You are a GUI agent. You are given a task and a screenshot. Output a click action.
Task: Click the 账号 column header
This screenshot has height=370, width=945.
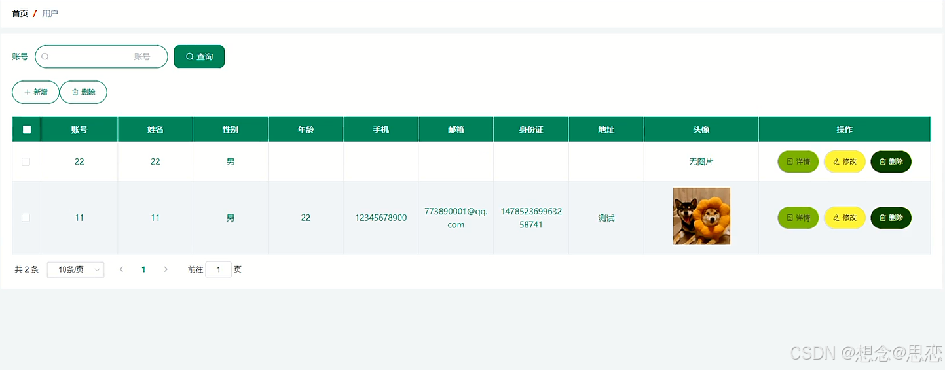pos(79,129)
